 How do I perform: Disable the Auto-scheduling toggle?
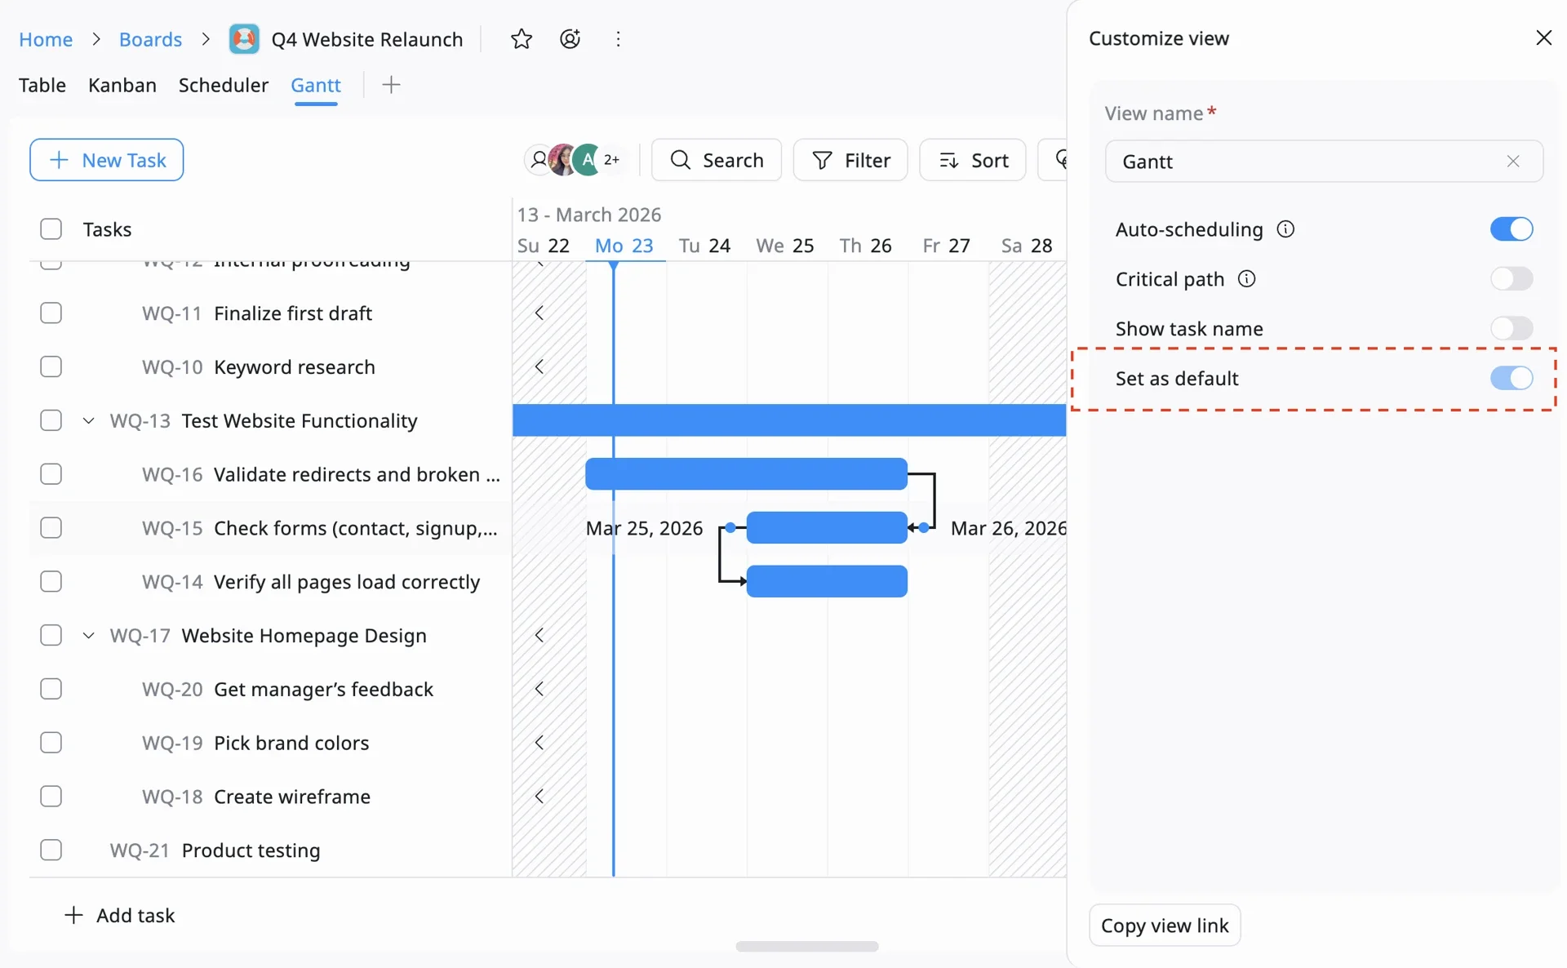point(1511,229)
